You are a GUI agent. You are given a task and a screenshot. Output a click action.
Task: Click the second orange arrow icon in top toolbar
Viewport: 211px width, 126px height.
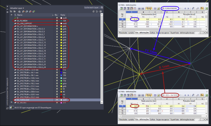[150, 9]
